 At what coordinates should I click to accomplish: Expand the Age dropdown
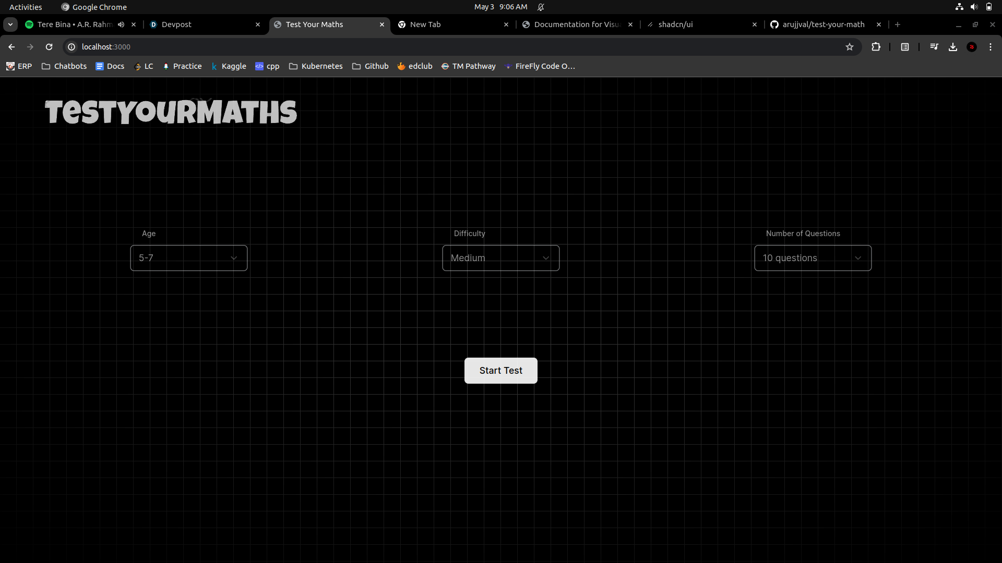(188, 258)
